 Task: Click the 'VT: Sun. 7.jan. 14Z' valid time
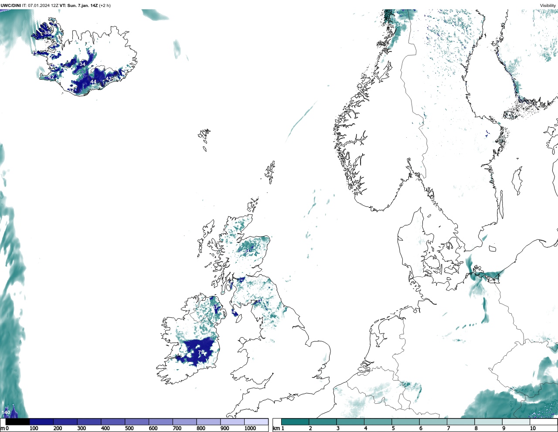point(78,6)
